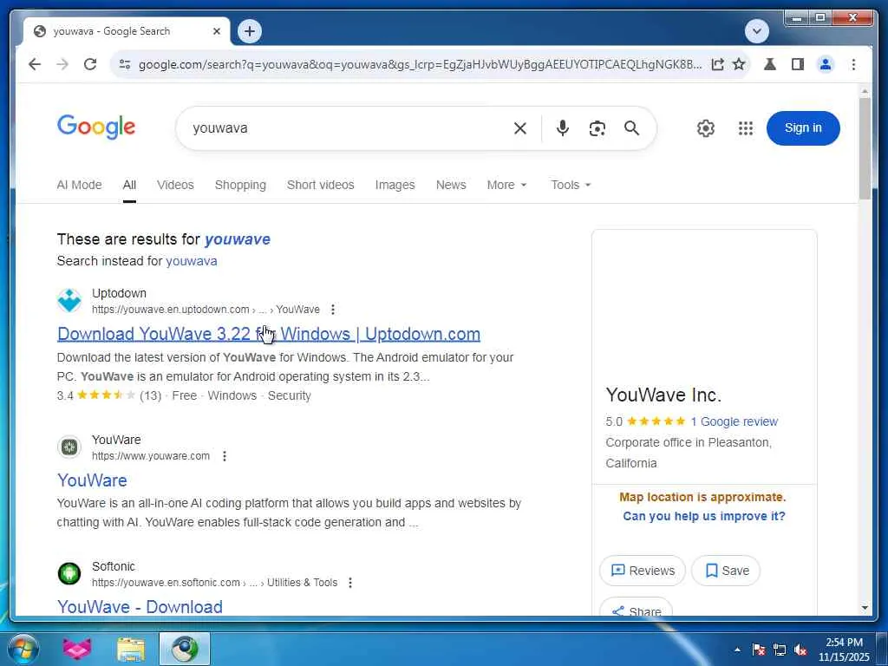Open Chrome three-dot menu
Viewport: 888px width, 666px height.
pos(853,64)
